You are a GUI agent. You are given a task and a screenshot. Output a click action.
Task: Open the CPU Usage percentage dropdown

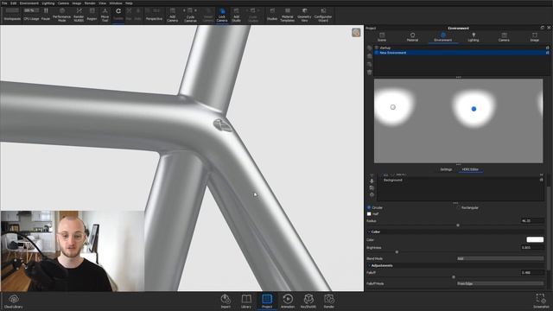pos(31,10)
